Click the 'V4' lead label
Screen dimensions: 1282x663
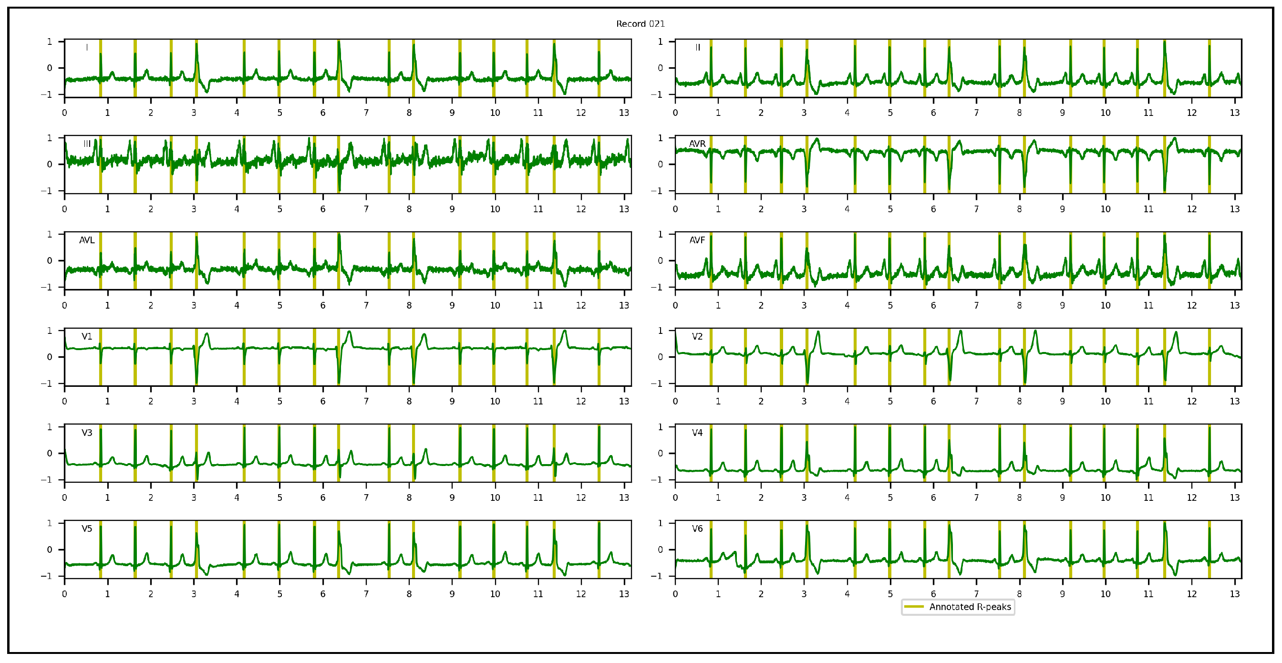697,433
